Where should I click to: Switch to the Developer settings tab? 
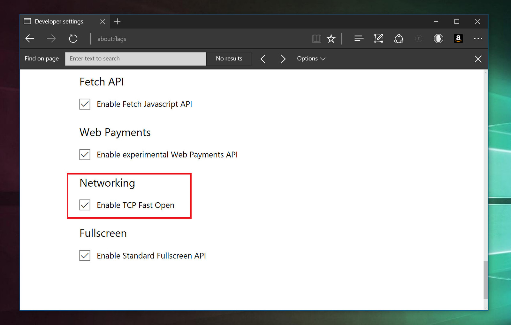coord(59,21)
